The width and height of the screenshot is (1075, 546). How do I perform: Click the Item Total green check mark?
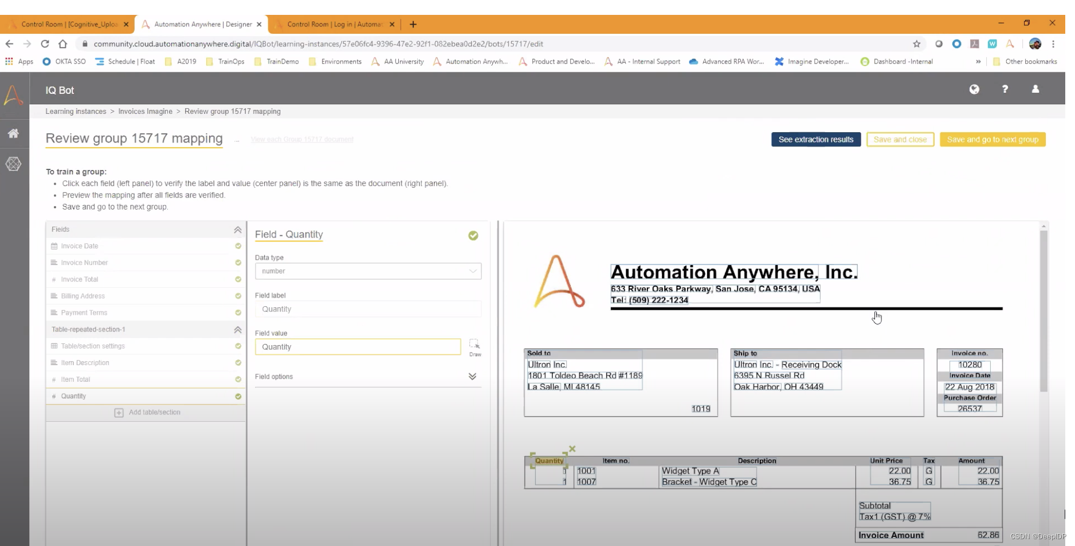[x=238, y=379]
